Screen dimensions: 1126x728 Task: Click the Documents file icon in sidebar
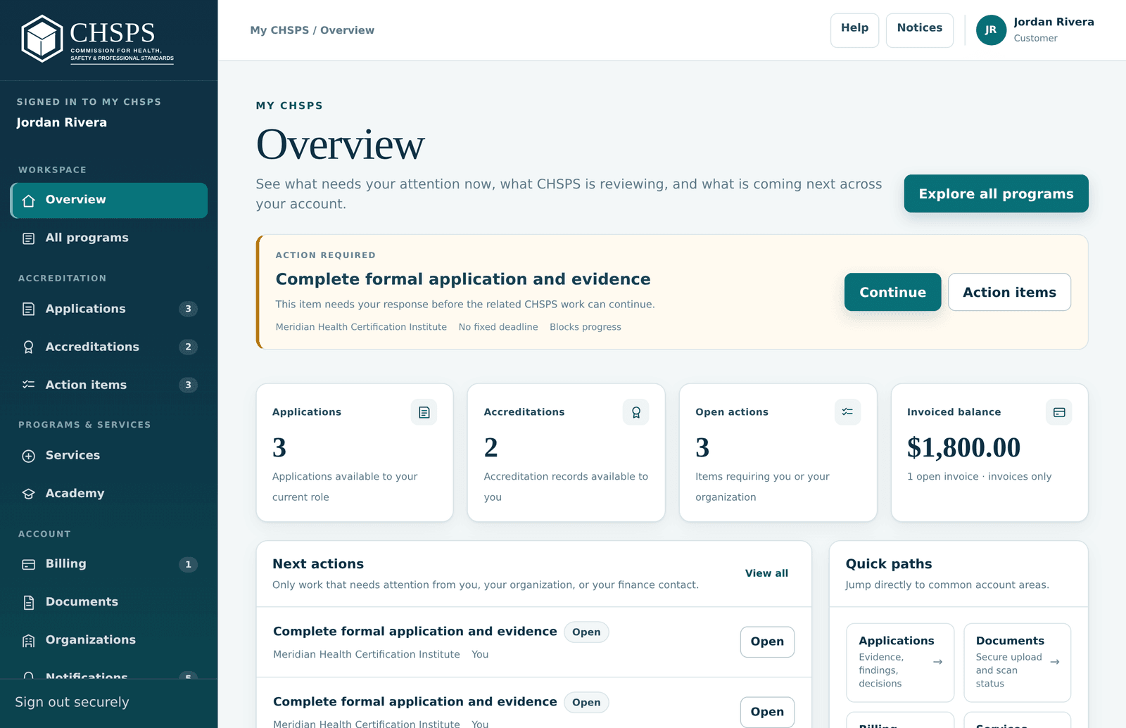click(x=29, y=602)
